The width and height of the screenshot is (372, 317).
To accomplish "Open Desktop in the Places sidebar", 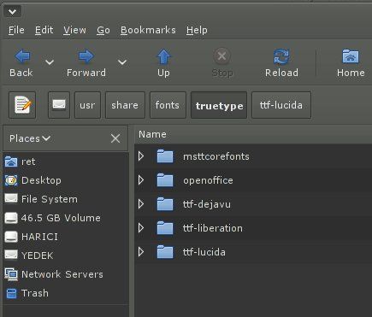I will click(32, 180).
